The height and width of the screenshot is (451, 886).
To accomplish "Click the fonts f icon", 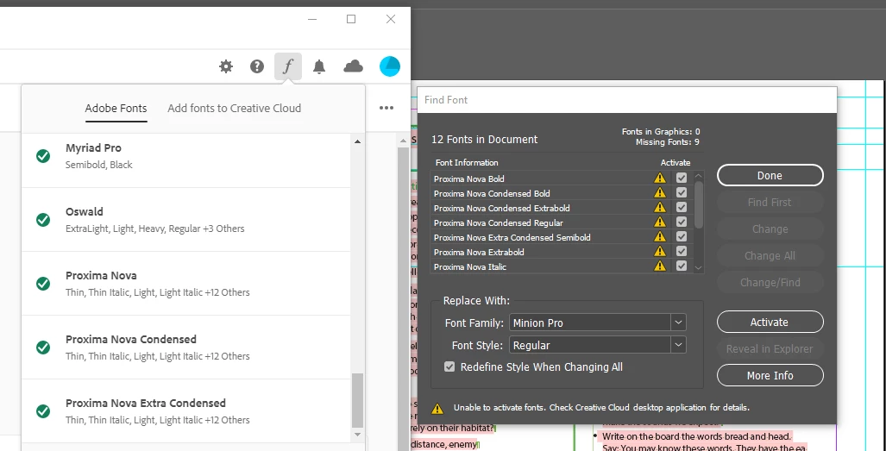I will click(288, 66).
